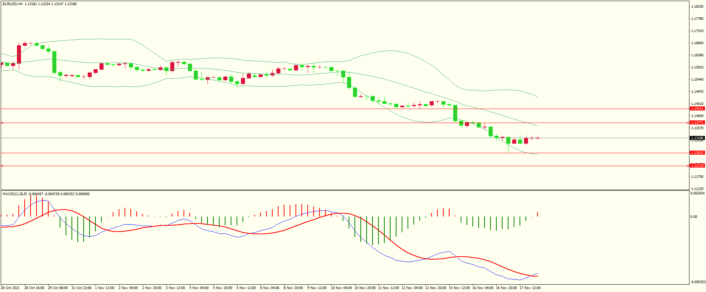
Task: Click the 1.13570 price scale label
Action: (697, 128)
